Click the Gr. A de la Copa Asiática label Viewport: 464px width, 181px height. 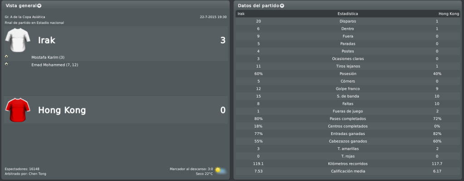point(25,17)
